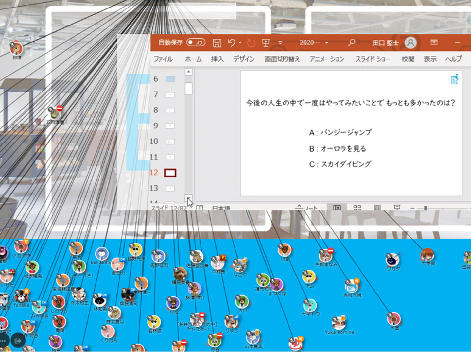Click the leave room exit icon
The image size is (471, 353).
[18, 341]
